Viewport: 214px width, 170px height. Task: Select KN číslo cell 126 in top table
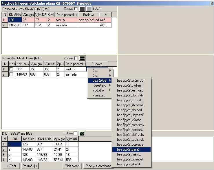pos(15,20)
